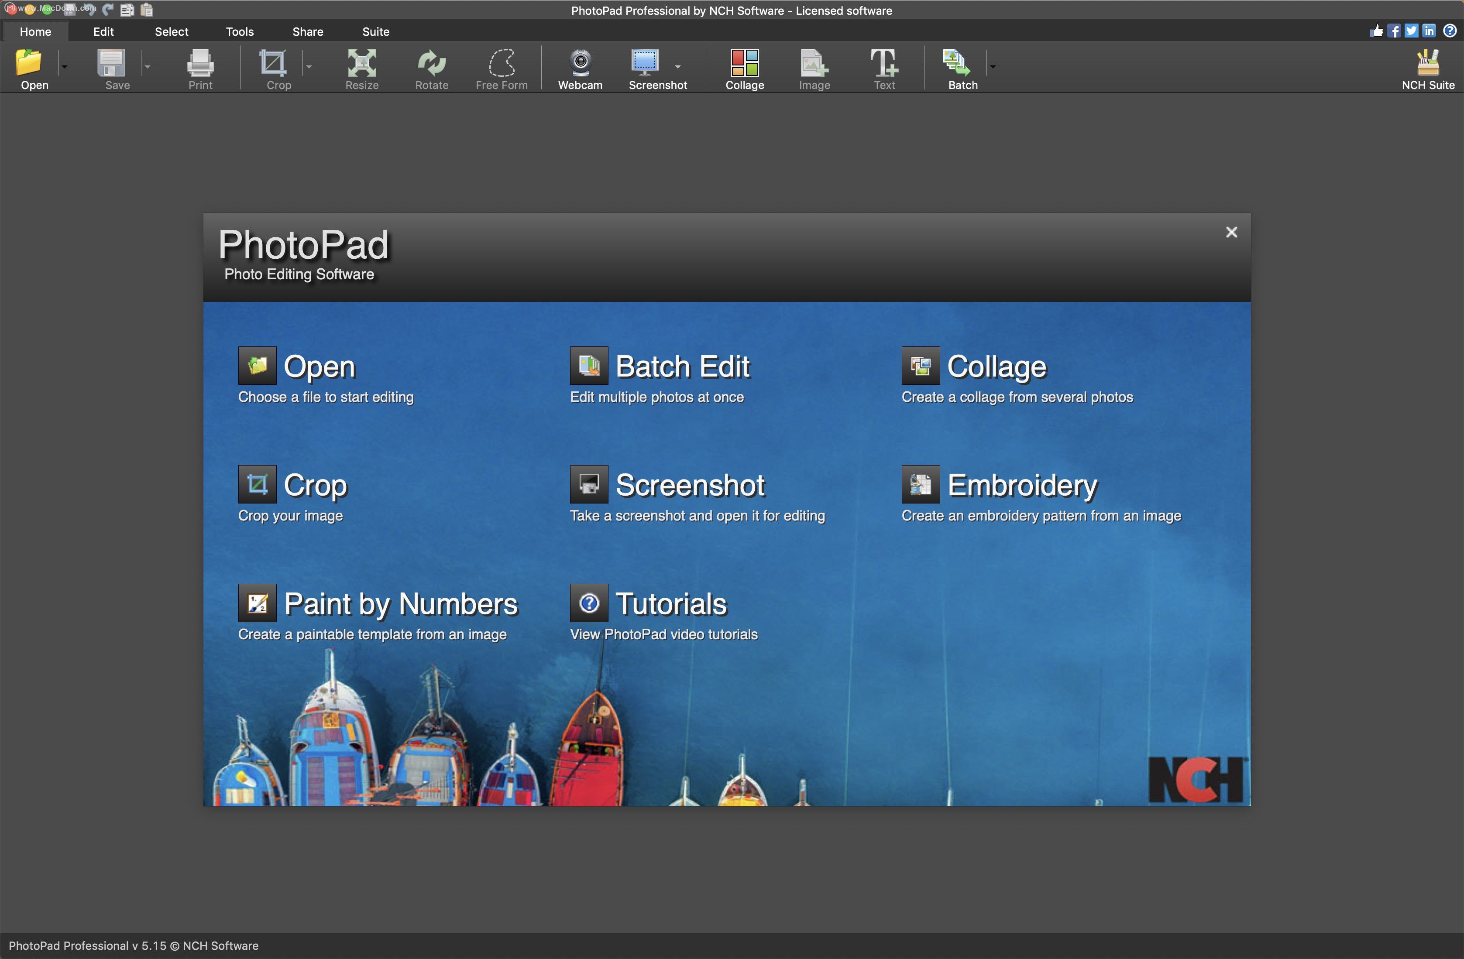Click the large Open heading link
This screenshot has height=959, width=1464.
[x=319, y=367]
